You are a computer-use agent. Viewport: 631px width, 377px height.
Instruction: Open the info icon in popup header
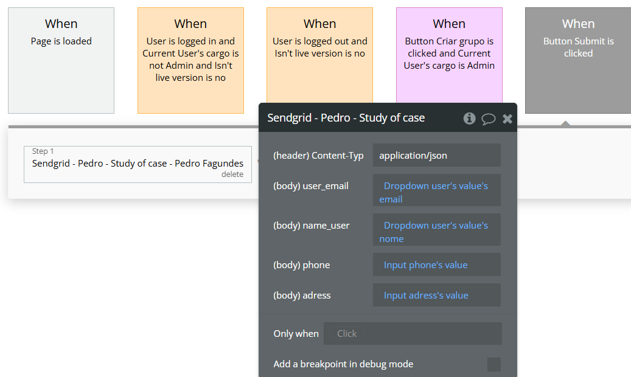pos(469,119)
